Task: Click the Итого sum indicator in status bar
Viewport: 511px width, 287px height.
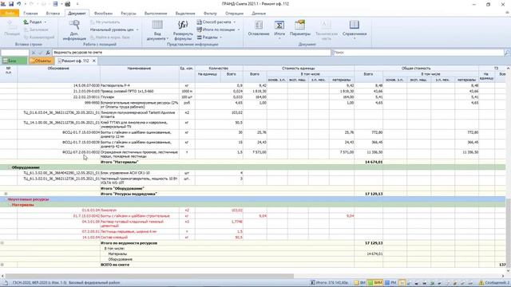Action: pos(329,283)
